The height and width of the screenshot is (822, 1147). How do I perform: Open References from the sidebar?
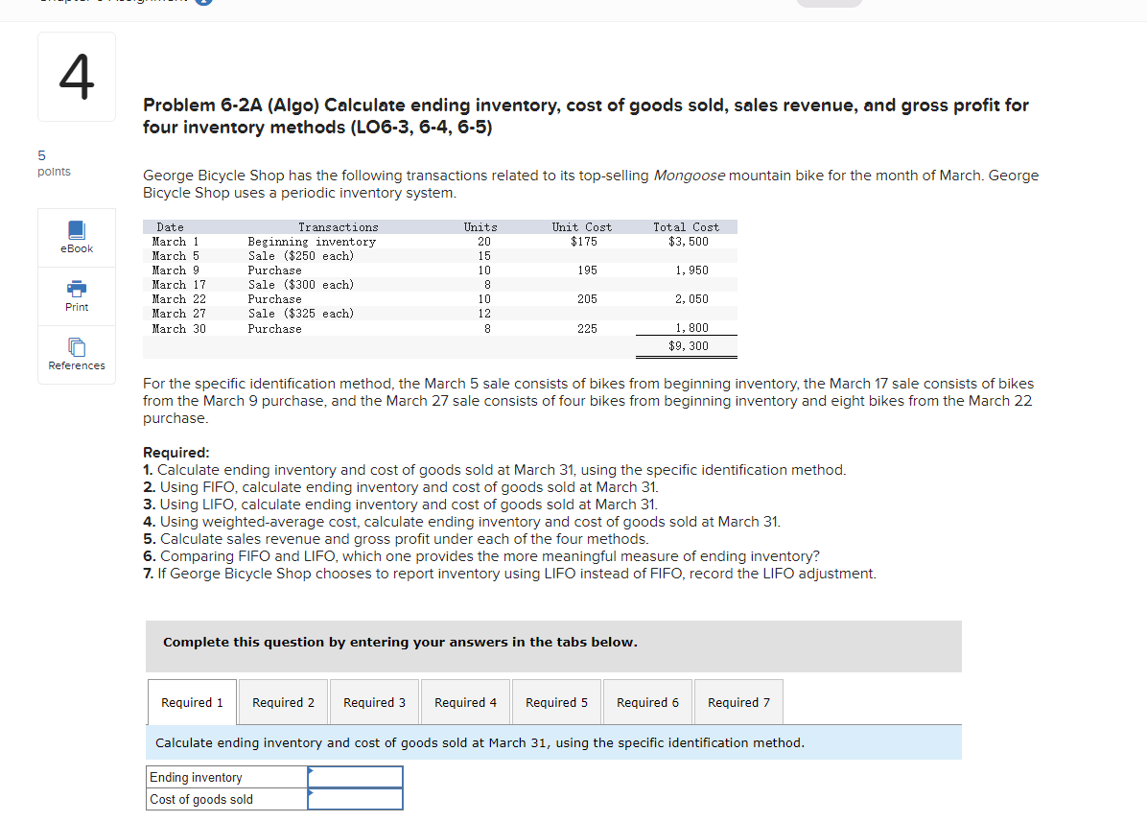(x=76, y=354)
